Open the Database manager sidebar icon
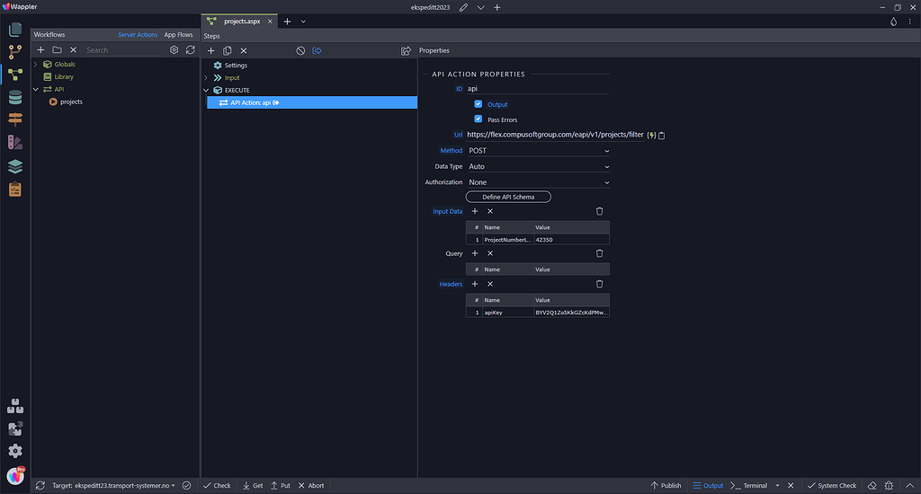The image size is (921, 494). point(14,98)
